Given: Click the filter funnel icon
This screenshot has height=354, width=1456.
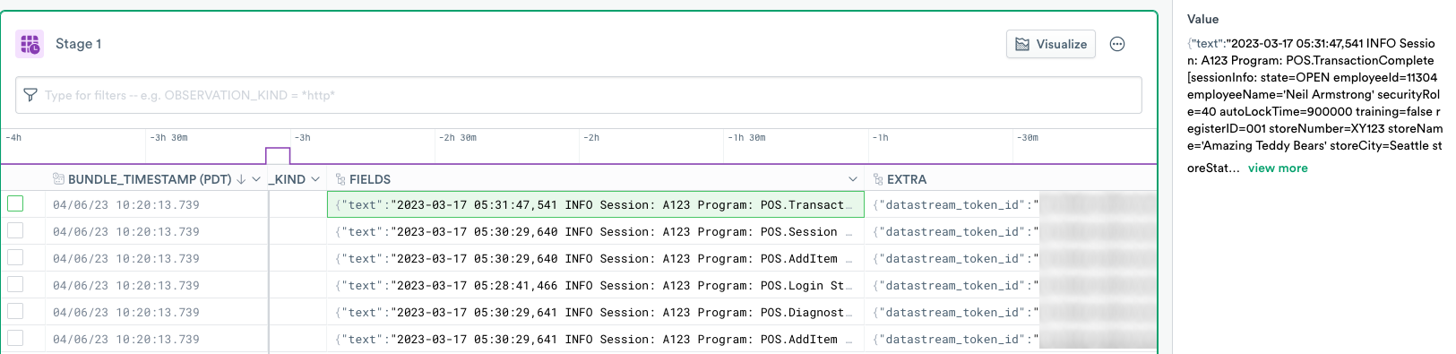Looking at the screenshot, I should (x=30, y=95).
